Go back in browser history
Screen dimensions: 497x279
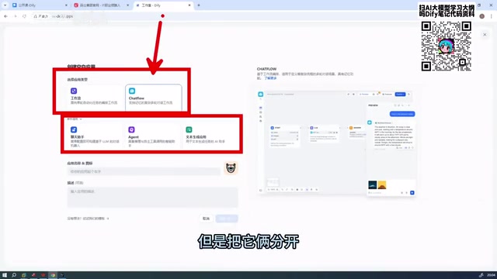[x=5, y=16]
